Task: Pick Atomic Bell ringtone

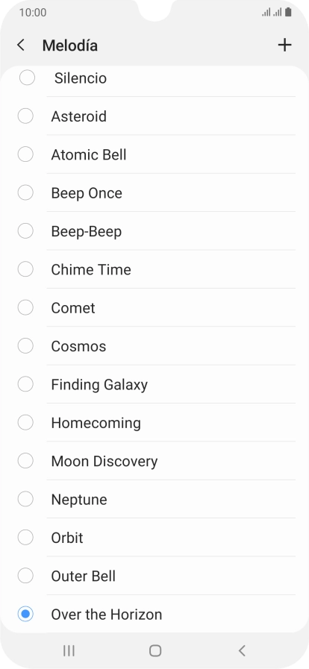Action: point(156,154)
